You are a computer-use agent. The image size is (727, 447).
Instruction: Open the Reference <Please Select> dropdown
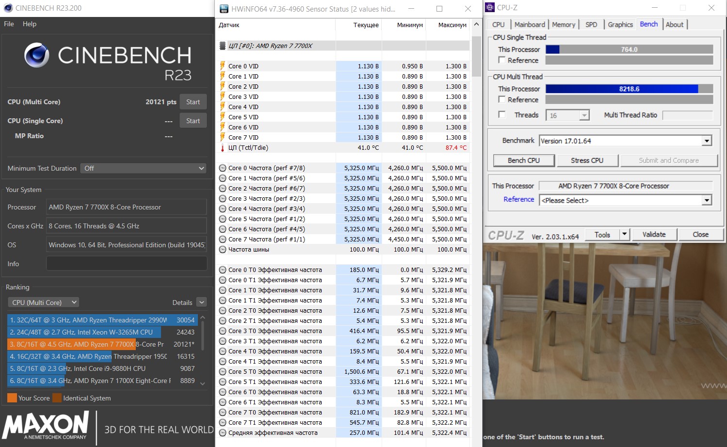coord(707,200)
